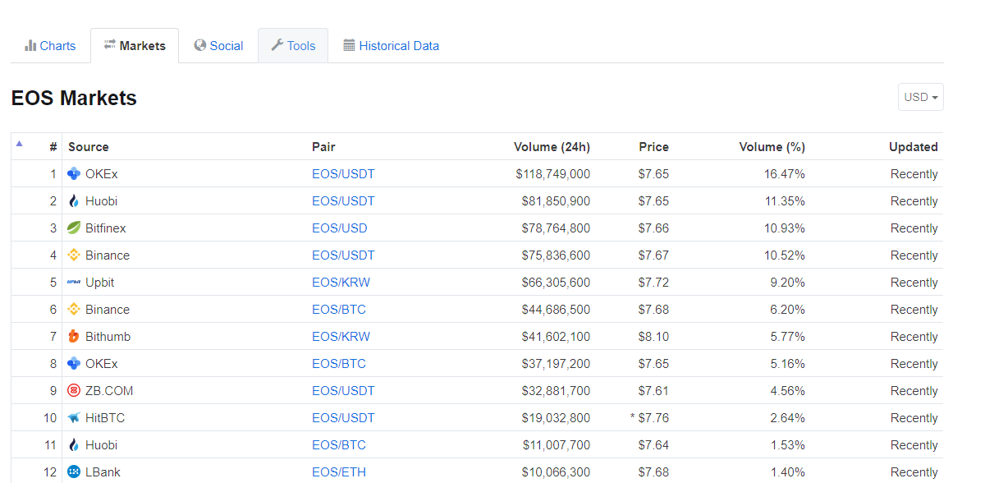Click the orange Bithumb icon
The height and width of the screenshot is (483, 985).
[x=74, y=337]
